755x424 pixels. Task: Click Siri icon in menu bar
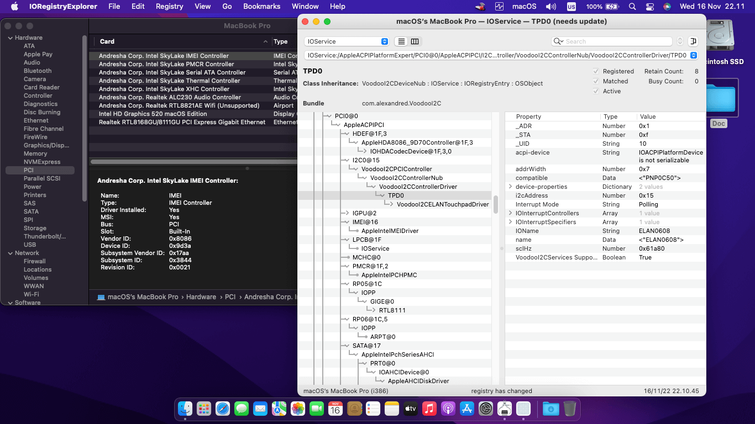(x=667, y=7)
